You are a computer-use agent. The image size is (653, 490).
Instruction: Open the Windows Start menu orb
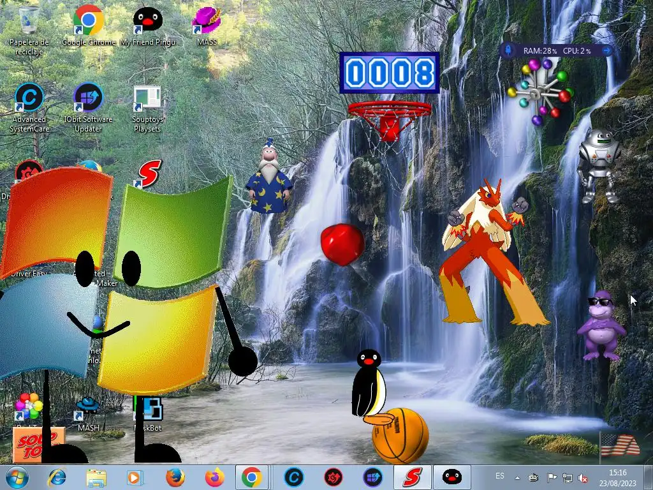pos(17,477)
